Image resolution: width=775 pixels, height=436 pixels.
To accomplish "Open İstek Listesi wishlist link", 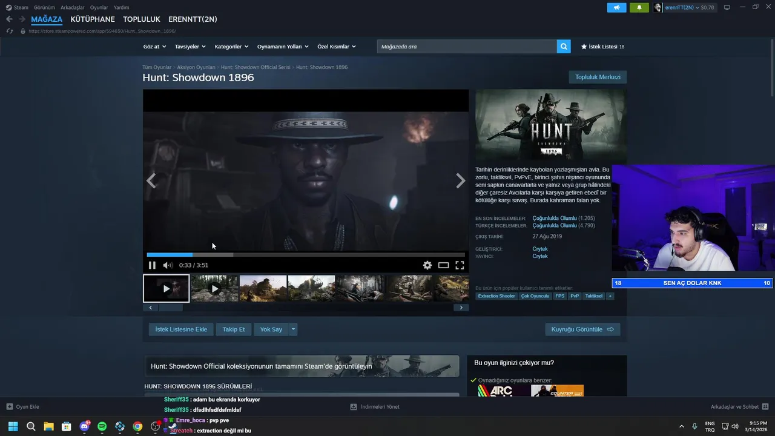I will [602, 47].
